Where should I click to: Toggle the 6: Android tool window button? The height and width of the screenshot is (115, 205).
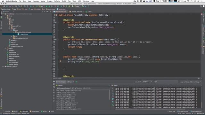pos(24,111)
